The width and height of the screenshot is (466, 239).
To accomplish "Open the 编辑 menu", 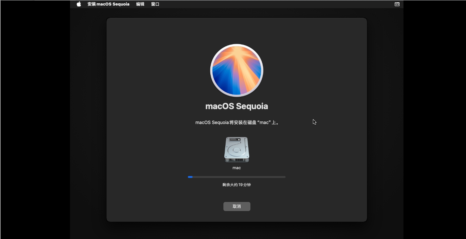I will point(140,4).
